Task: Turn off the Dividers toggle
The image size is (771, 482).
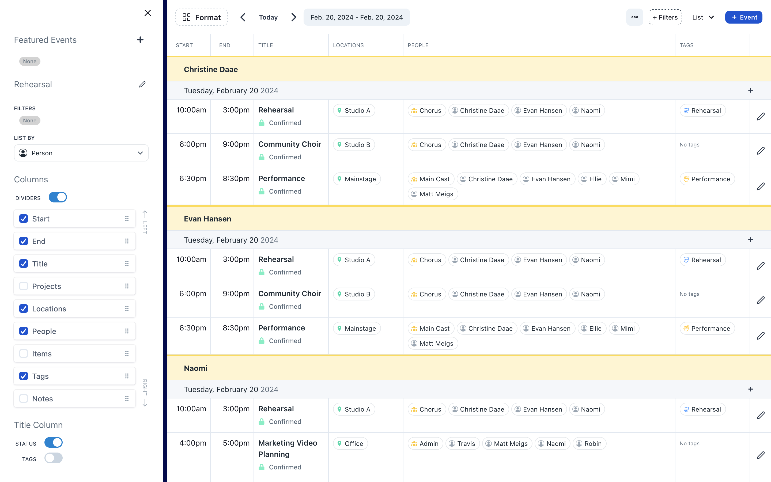Action: point(58,197)
